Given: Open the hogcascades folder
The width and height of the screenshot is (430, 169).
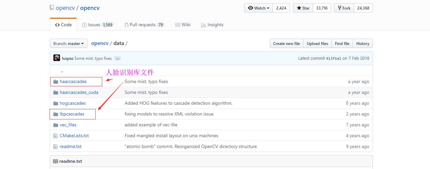Looking at the screenshot, I should 73,103.
